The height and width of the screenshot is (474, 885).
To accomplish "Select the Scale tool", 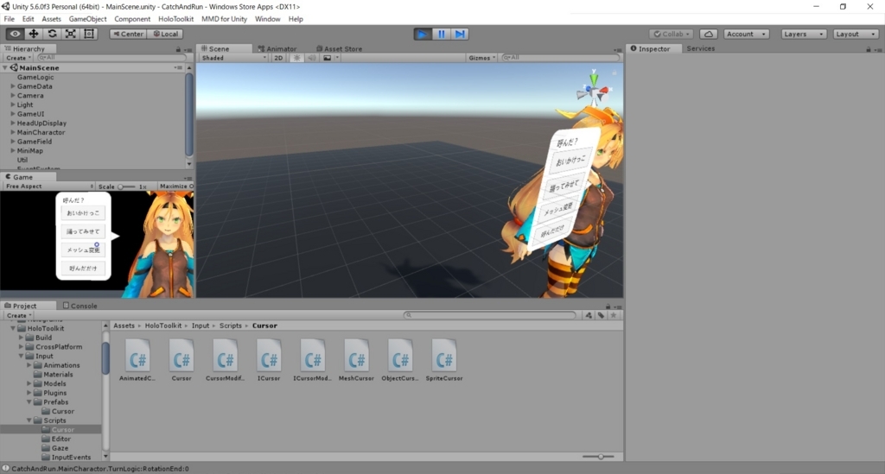I will (x=71, y=34).
